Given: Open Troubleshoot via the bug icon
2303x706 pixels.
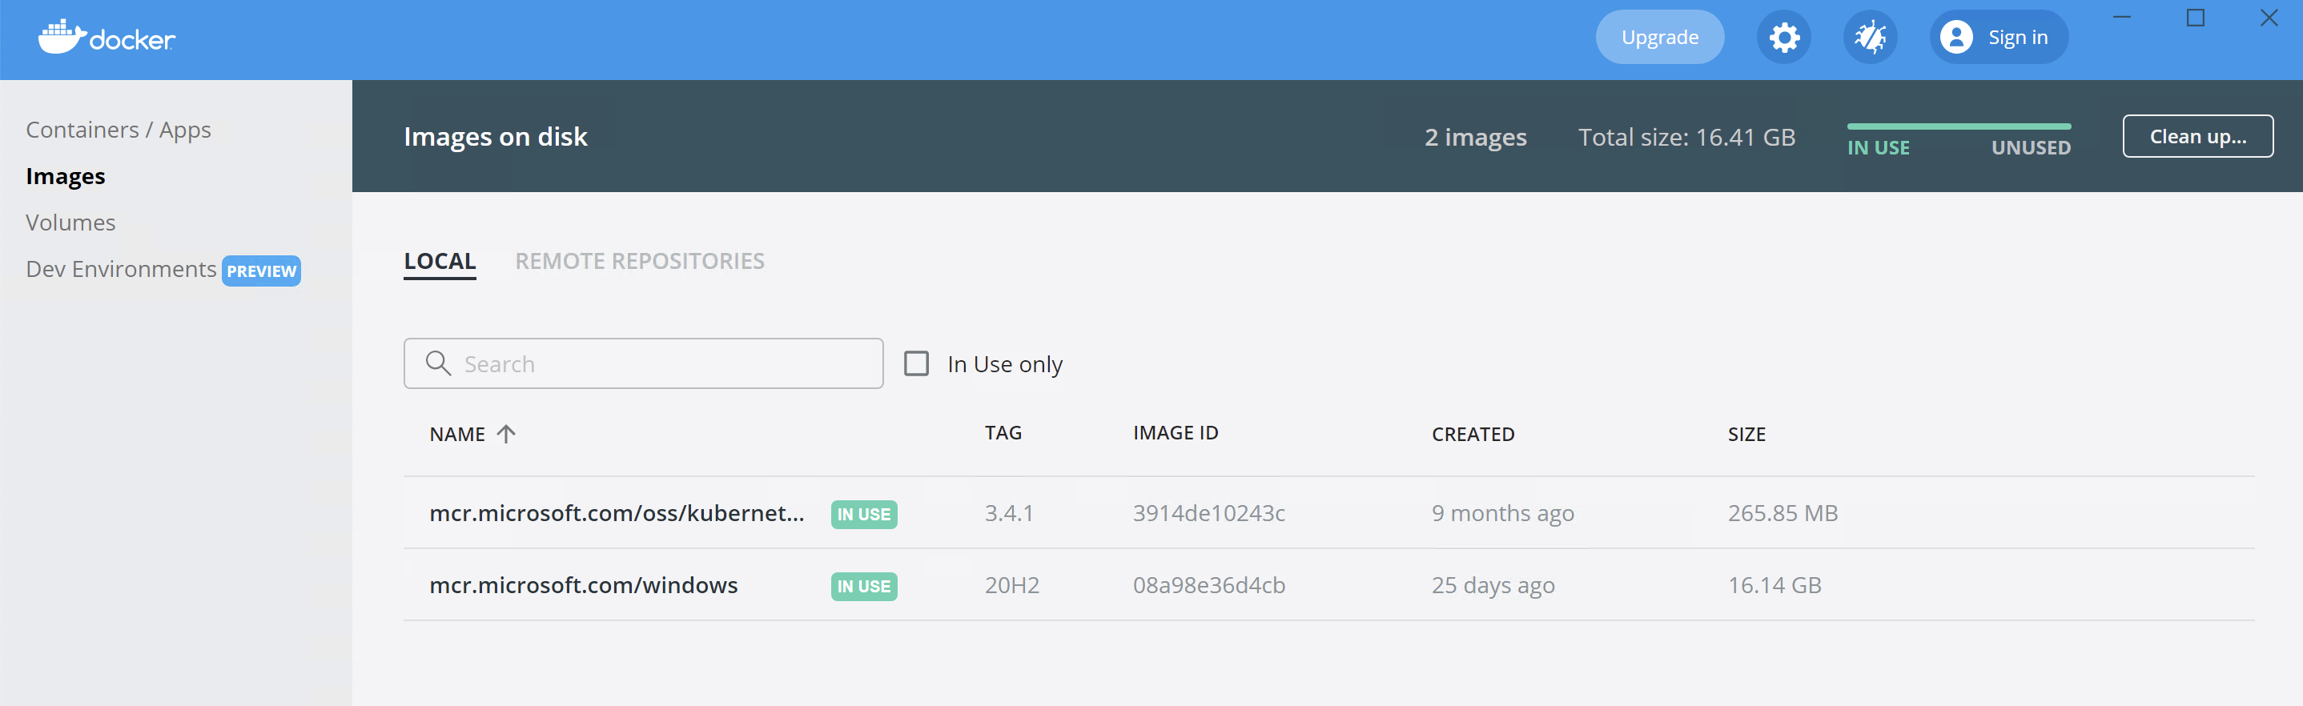Looking at the screenshot, I should click(x=1870, y=38).
